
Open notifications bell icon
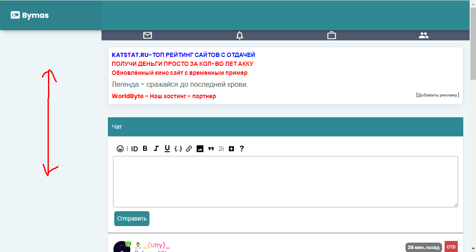[239, 35]
